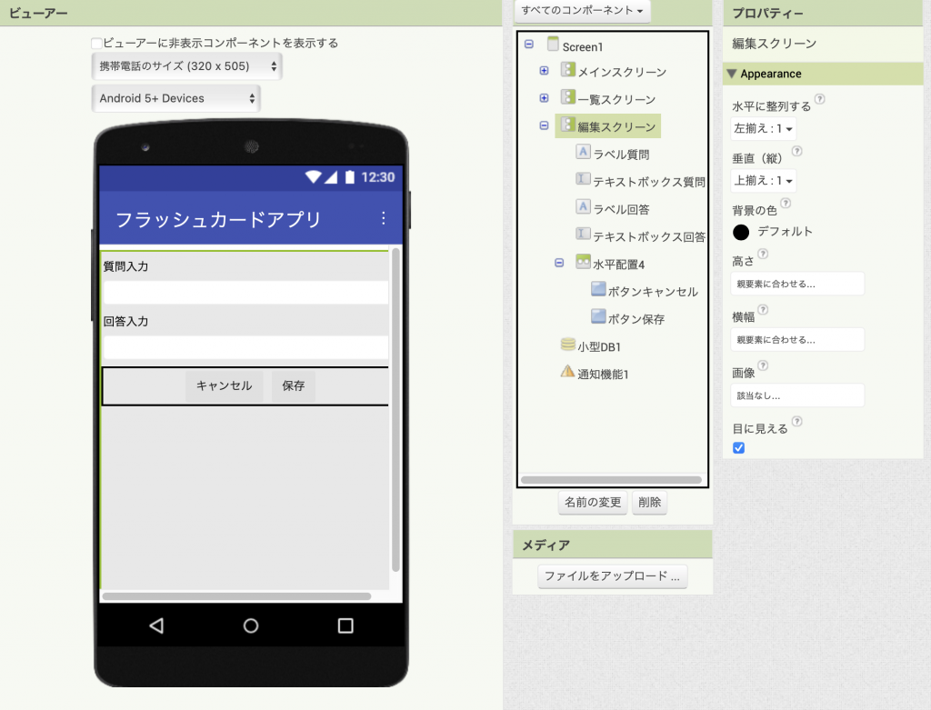Screen dimensions: 931x710
Task: Select ボタン保存 in the component tree
Action: click(636, 319)
